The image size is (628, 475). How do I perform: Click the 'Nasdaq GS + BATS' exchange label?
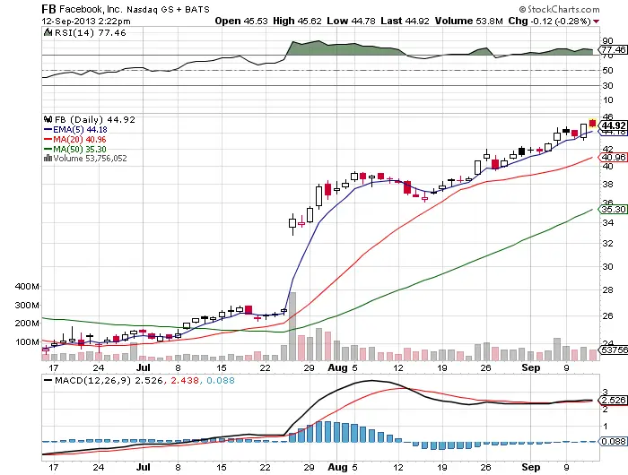pyautogui.click(x=168, y=9)
